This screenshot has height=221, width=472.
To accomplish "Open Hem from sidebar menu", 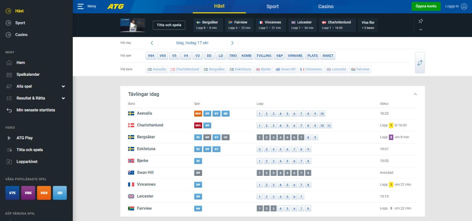I will [x=21, y=62].
